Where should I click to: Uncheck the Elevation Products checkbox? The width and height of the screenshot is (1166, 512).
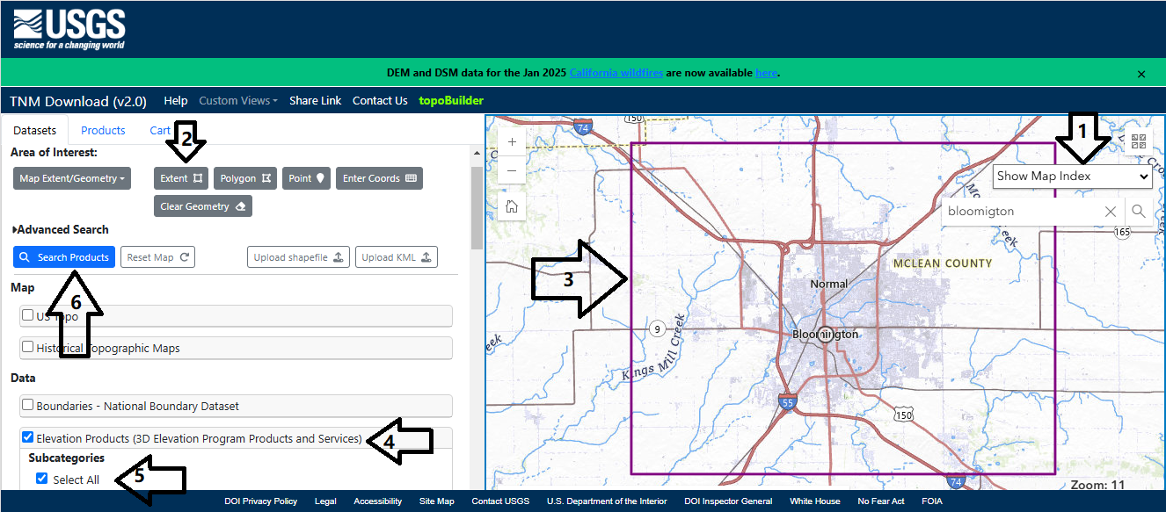[28, 436]
